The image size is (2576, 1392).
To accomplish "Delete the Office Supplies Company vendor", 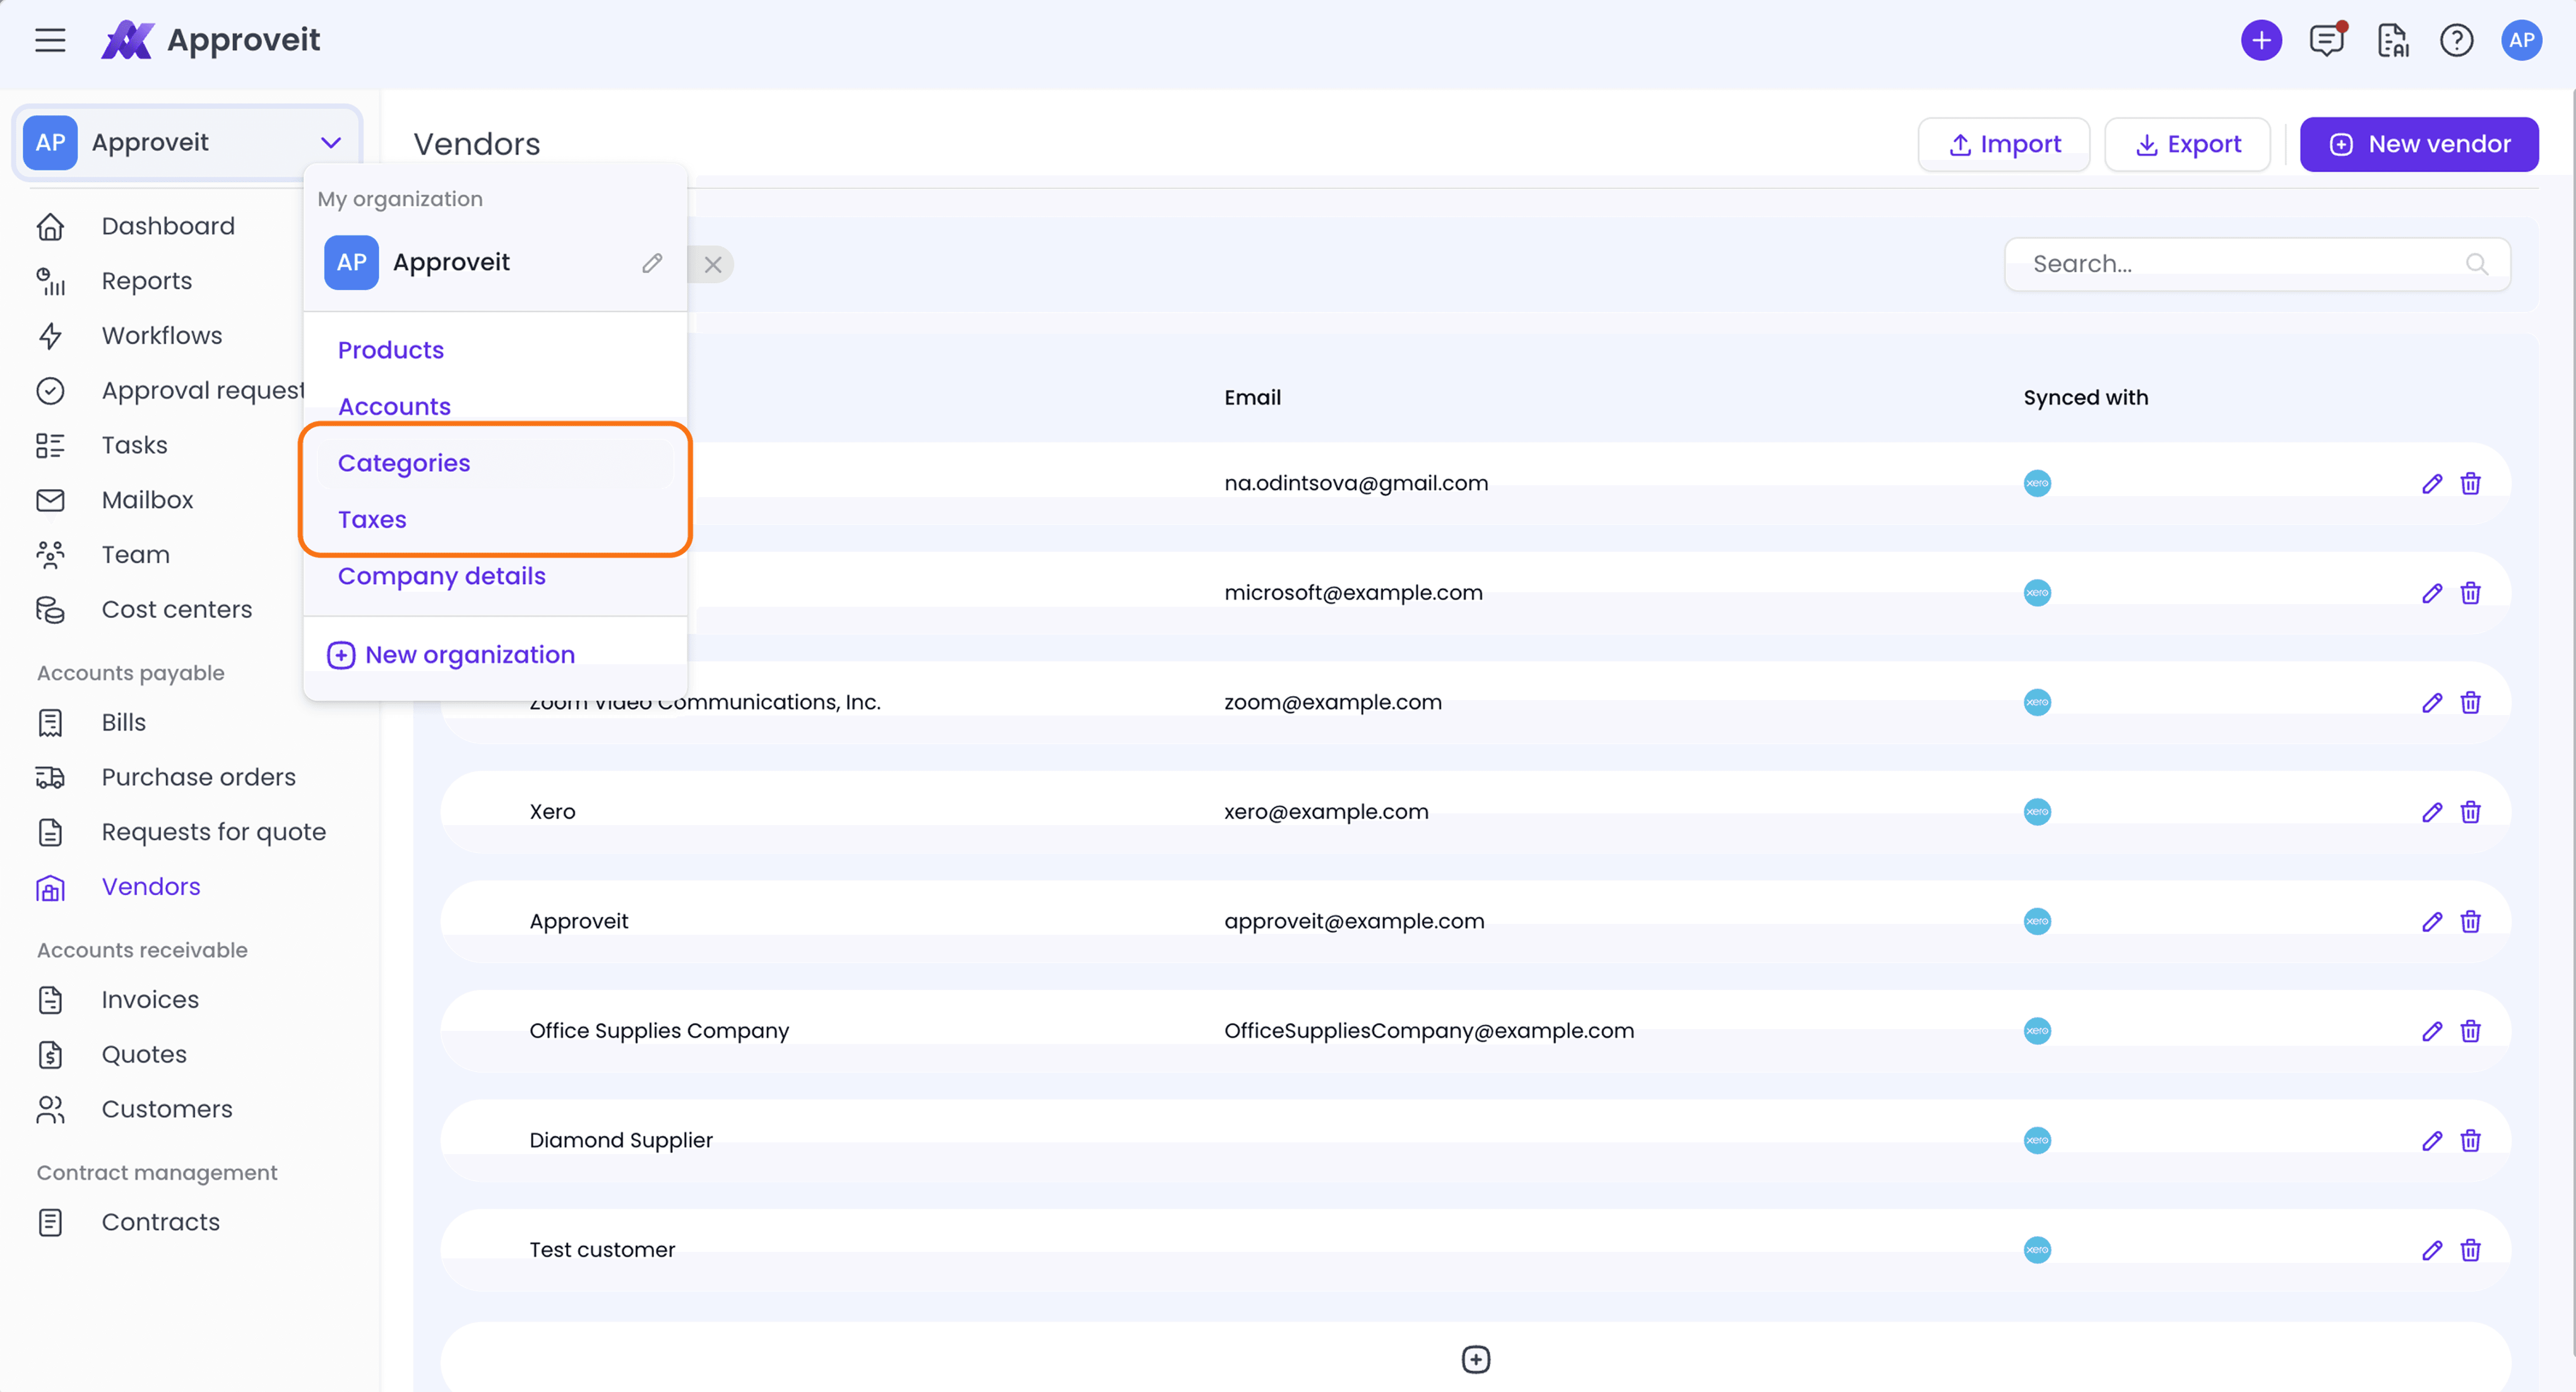I will click(2470, 1031).
